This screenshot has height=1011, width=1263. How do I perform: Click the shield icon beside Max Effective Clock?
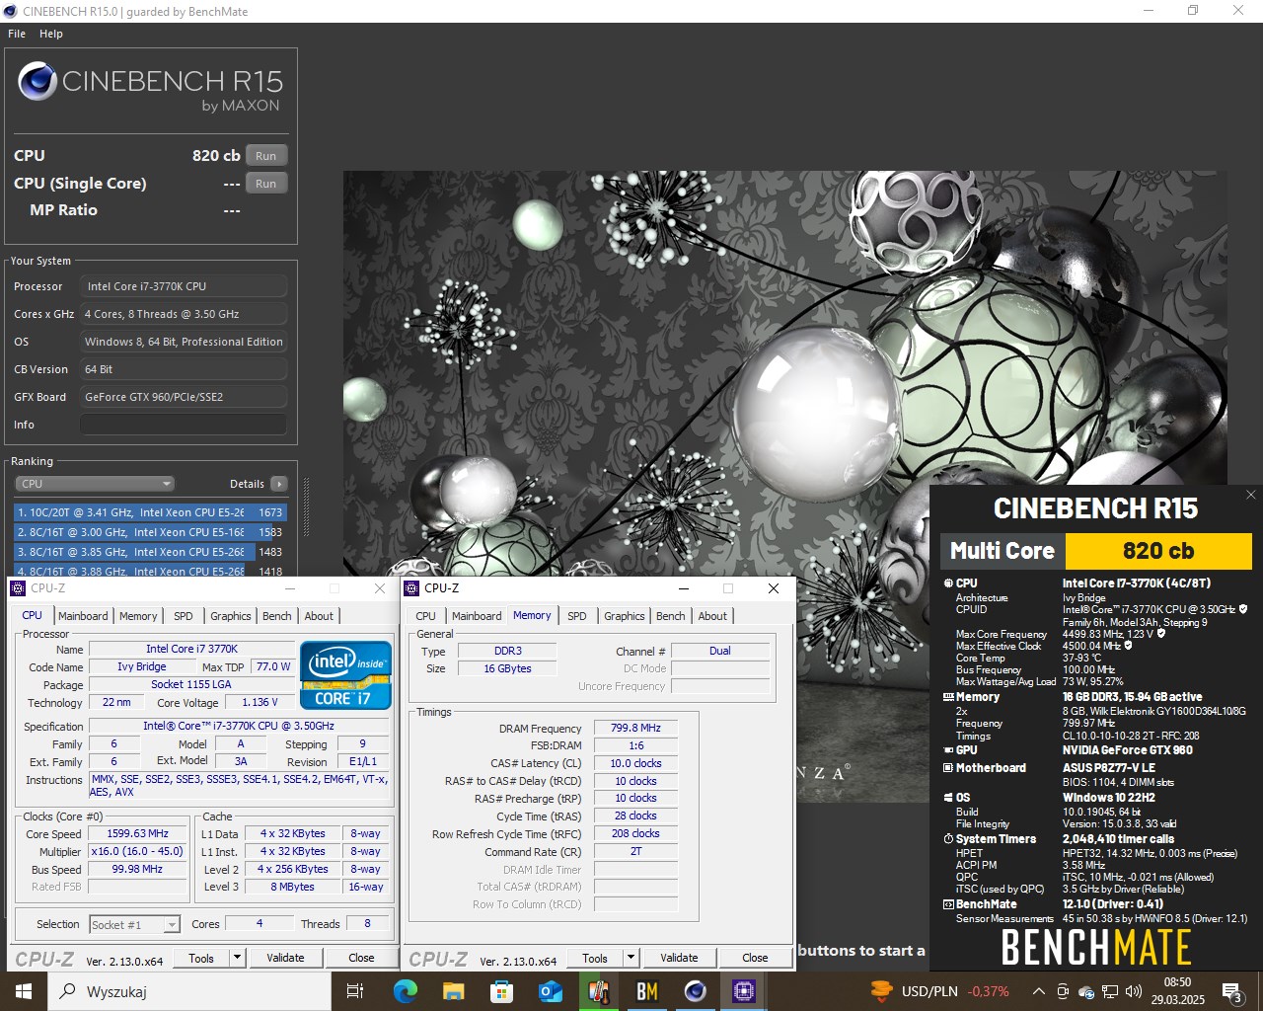coord(1129,646)
